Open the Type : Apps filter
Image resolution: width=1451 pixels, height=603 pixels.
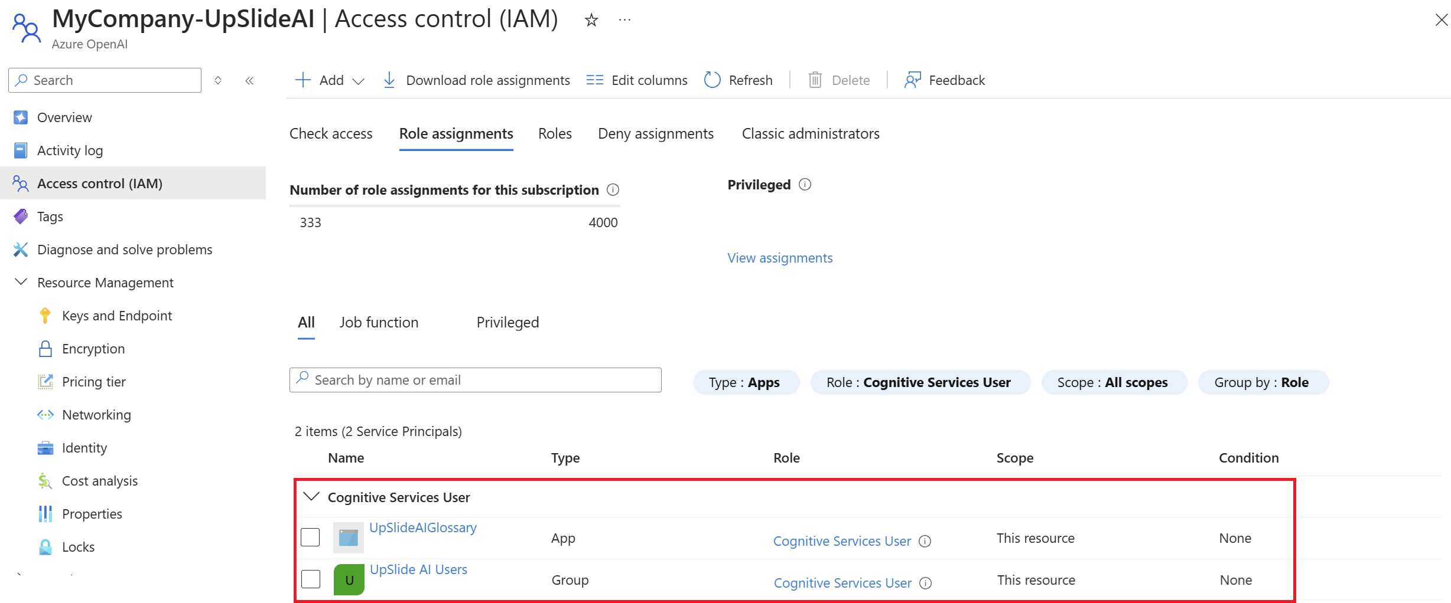746,382
